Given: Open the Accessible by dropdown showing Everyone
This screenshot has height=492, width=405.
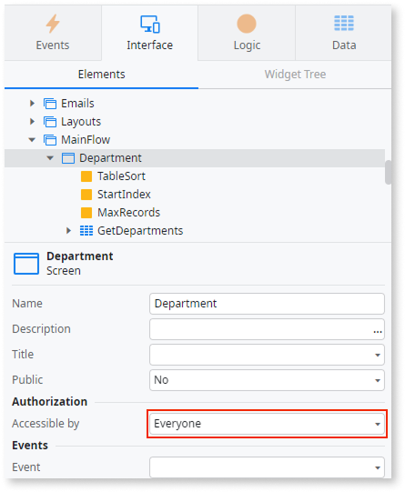Looking at the screenshot, I should (x=267, y=424).
